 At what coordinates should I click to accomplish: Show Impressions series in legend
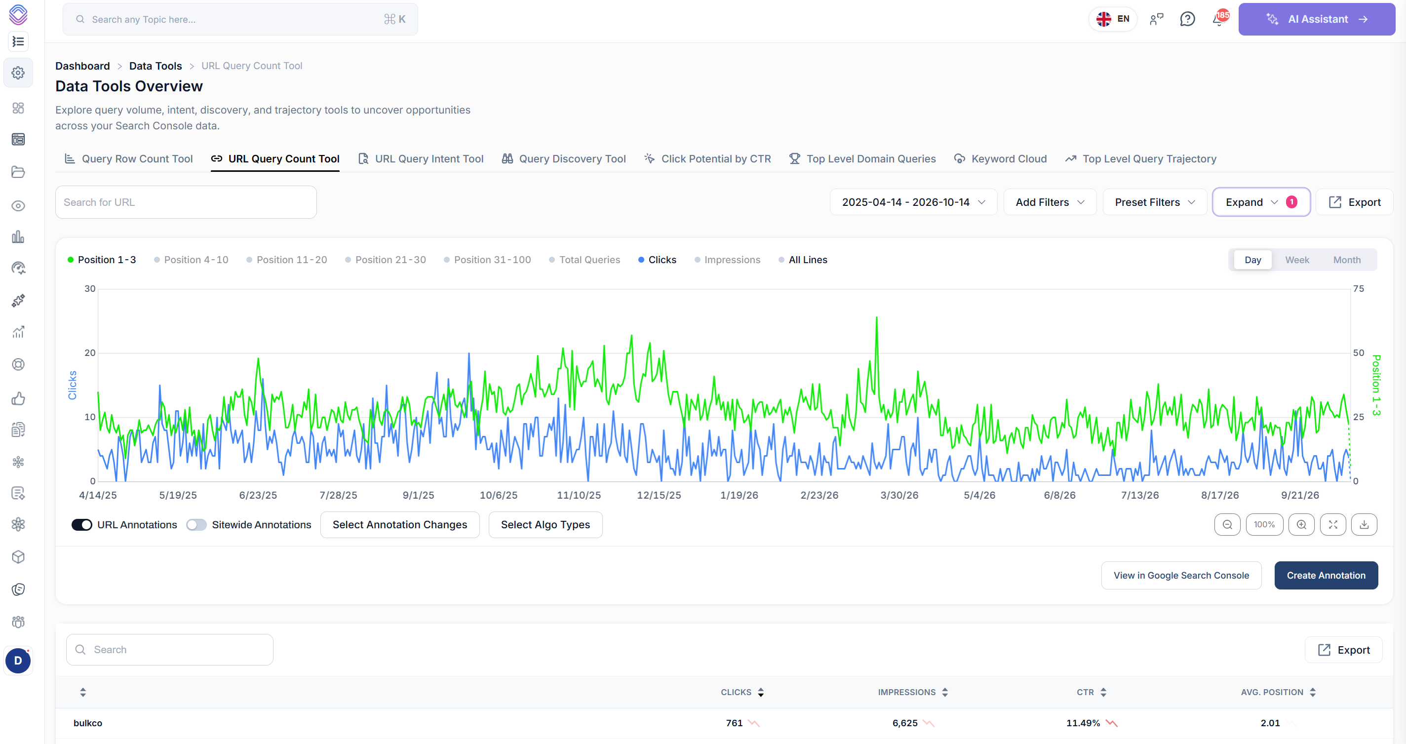click(727, 260)
